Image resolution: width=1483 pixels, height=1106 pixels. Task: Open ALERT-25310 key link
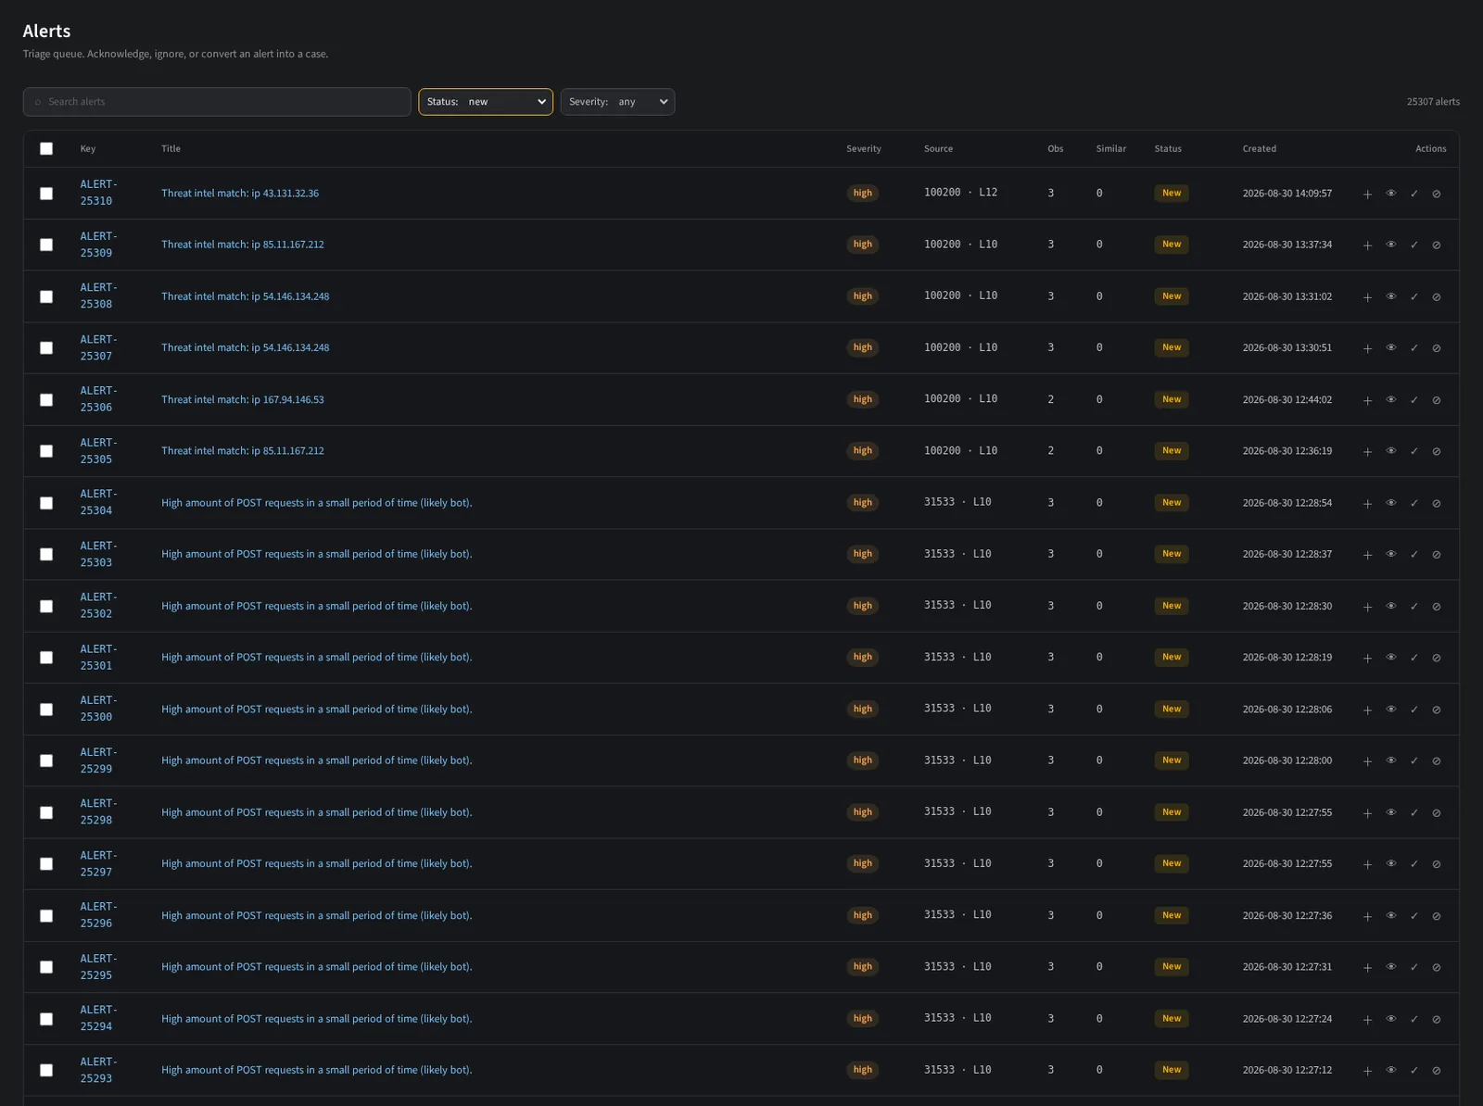[98, 193]
